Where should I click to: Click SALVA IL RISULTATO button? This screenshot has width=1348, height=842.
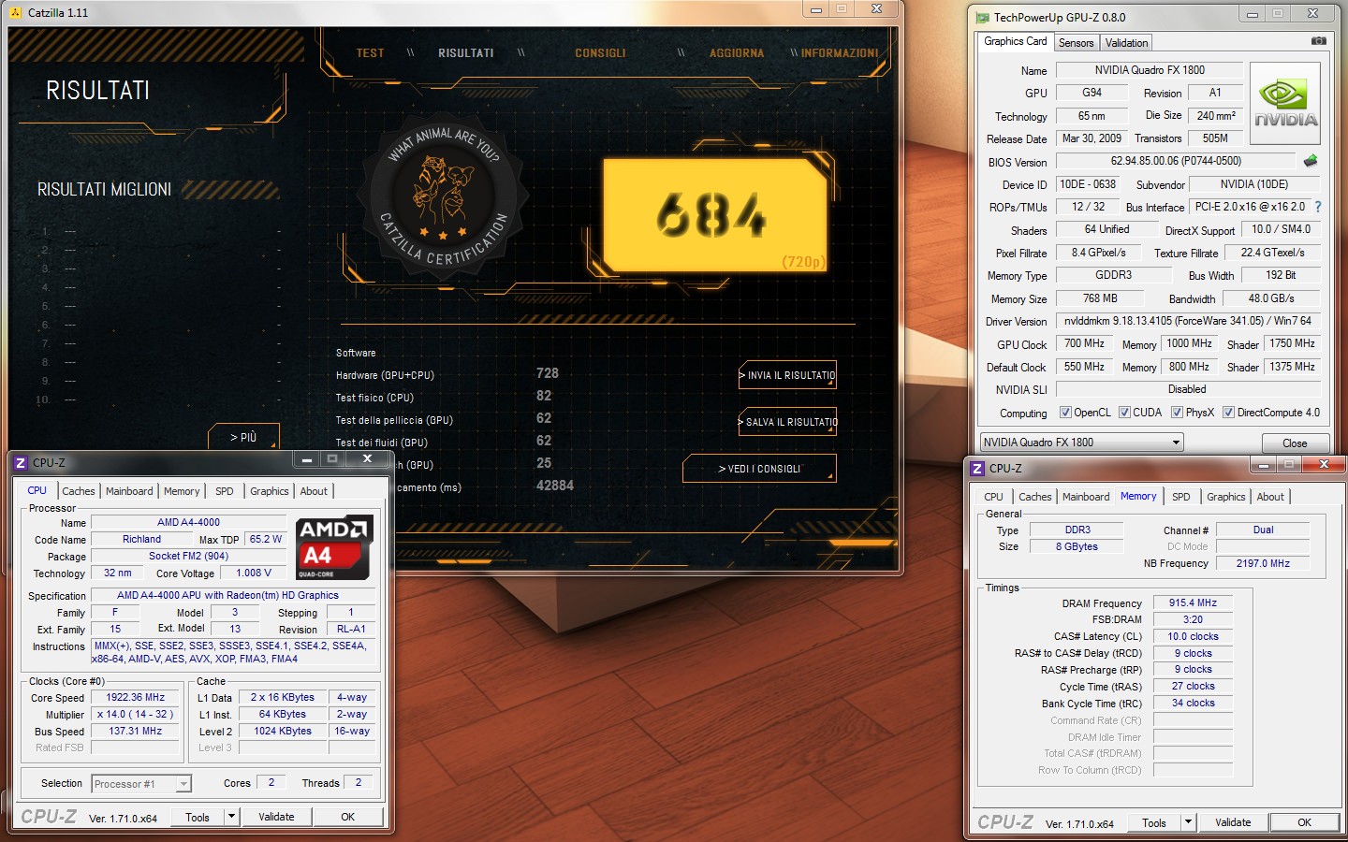click(x=787, y=422)
